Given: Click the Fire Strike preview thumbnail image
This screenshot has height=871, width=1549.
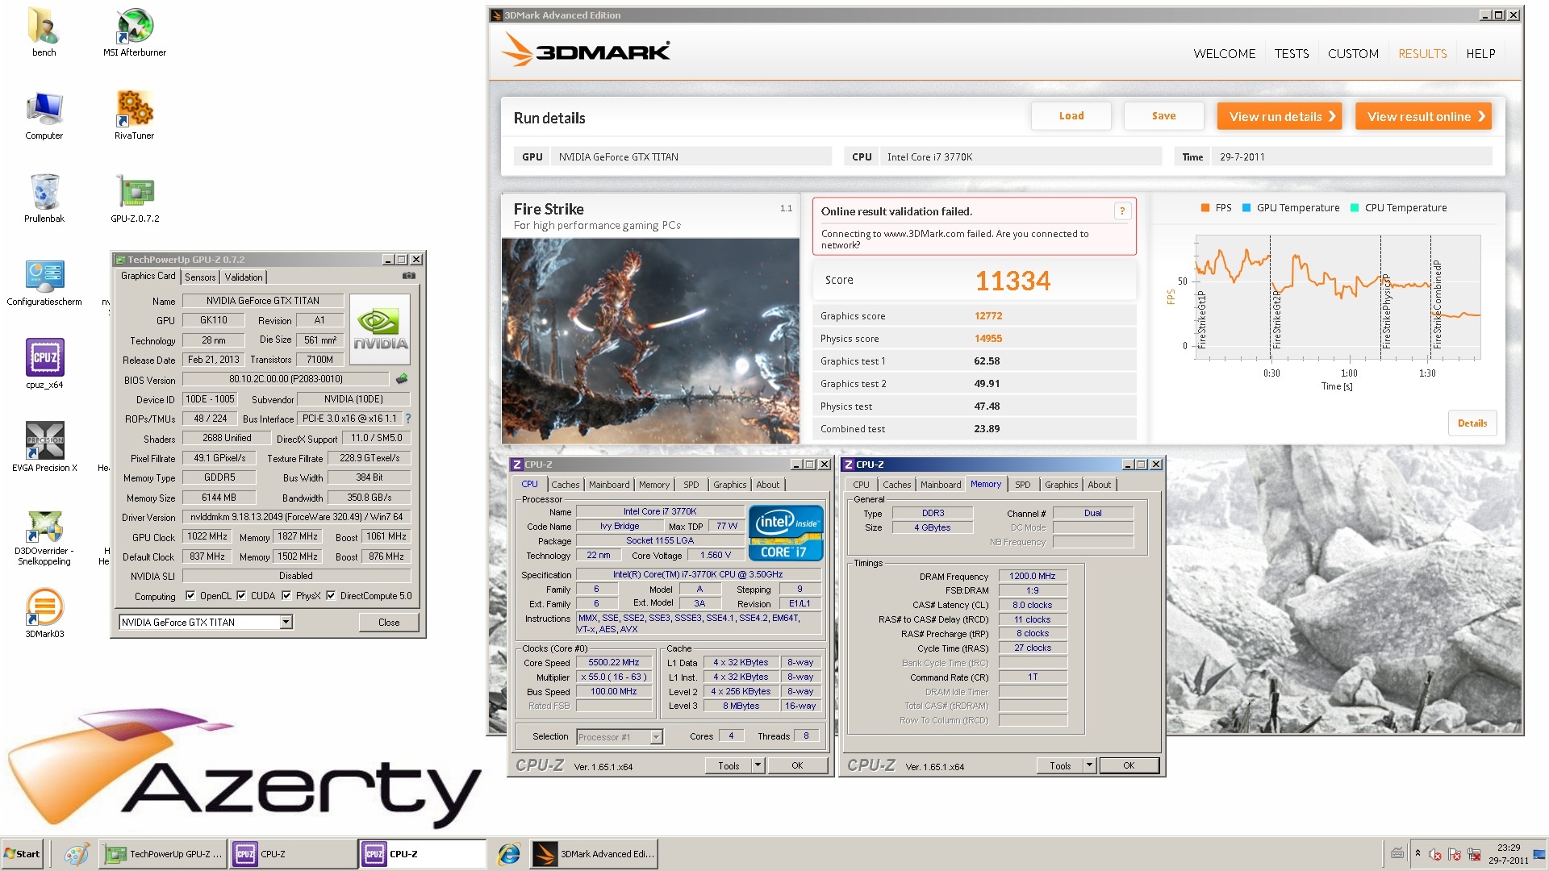Looking at the screenshot, I should [650, 340].
